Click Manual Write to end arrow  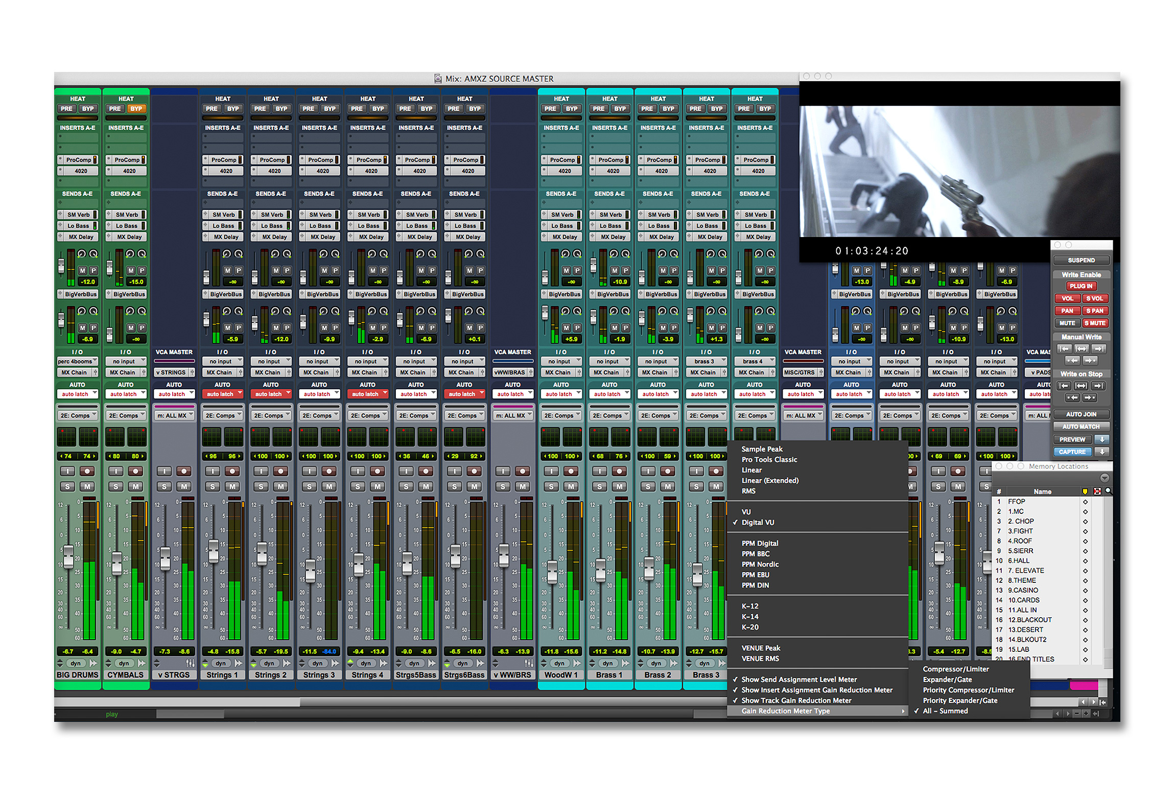pos(1099,349)
